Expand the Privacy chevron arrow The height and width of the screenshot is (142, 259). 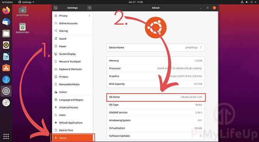89,16
